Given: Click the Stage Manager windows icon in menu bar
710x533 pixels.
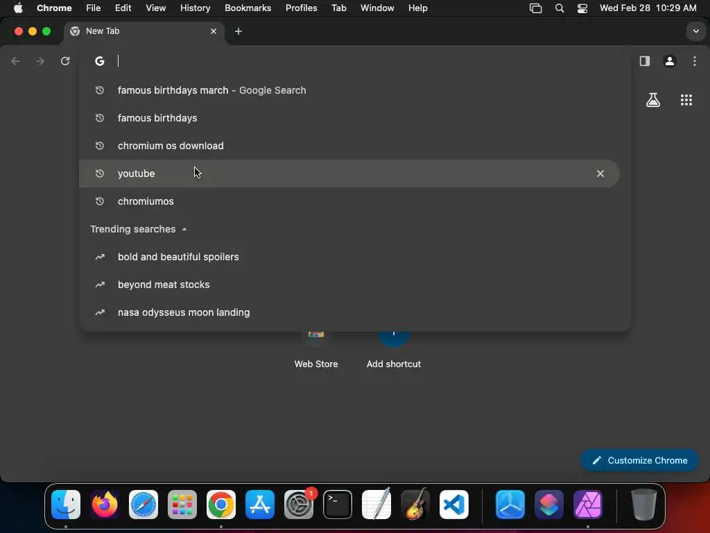Looking at the screenshot, I should point(536,8).
